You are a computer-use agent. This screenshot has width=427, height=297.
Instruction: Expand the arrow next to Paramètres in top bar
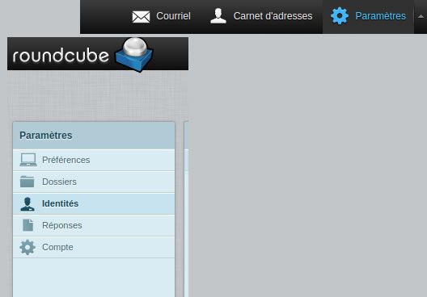tap(421, 17)
